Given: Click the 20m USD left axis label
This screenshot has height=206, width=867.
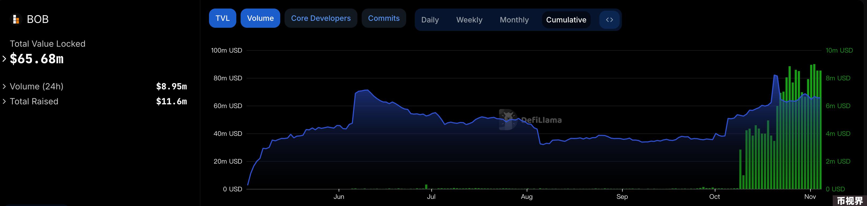Looking at the screenshot, I should coord(228,161).
